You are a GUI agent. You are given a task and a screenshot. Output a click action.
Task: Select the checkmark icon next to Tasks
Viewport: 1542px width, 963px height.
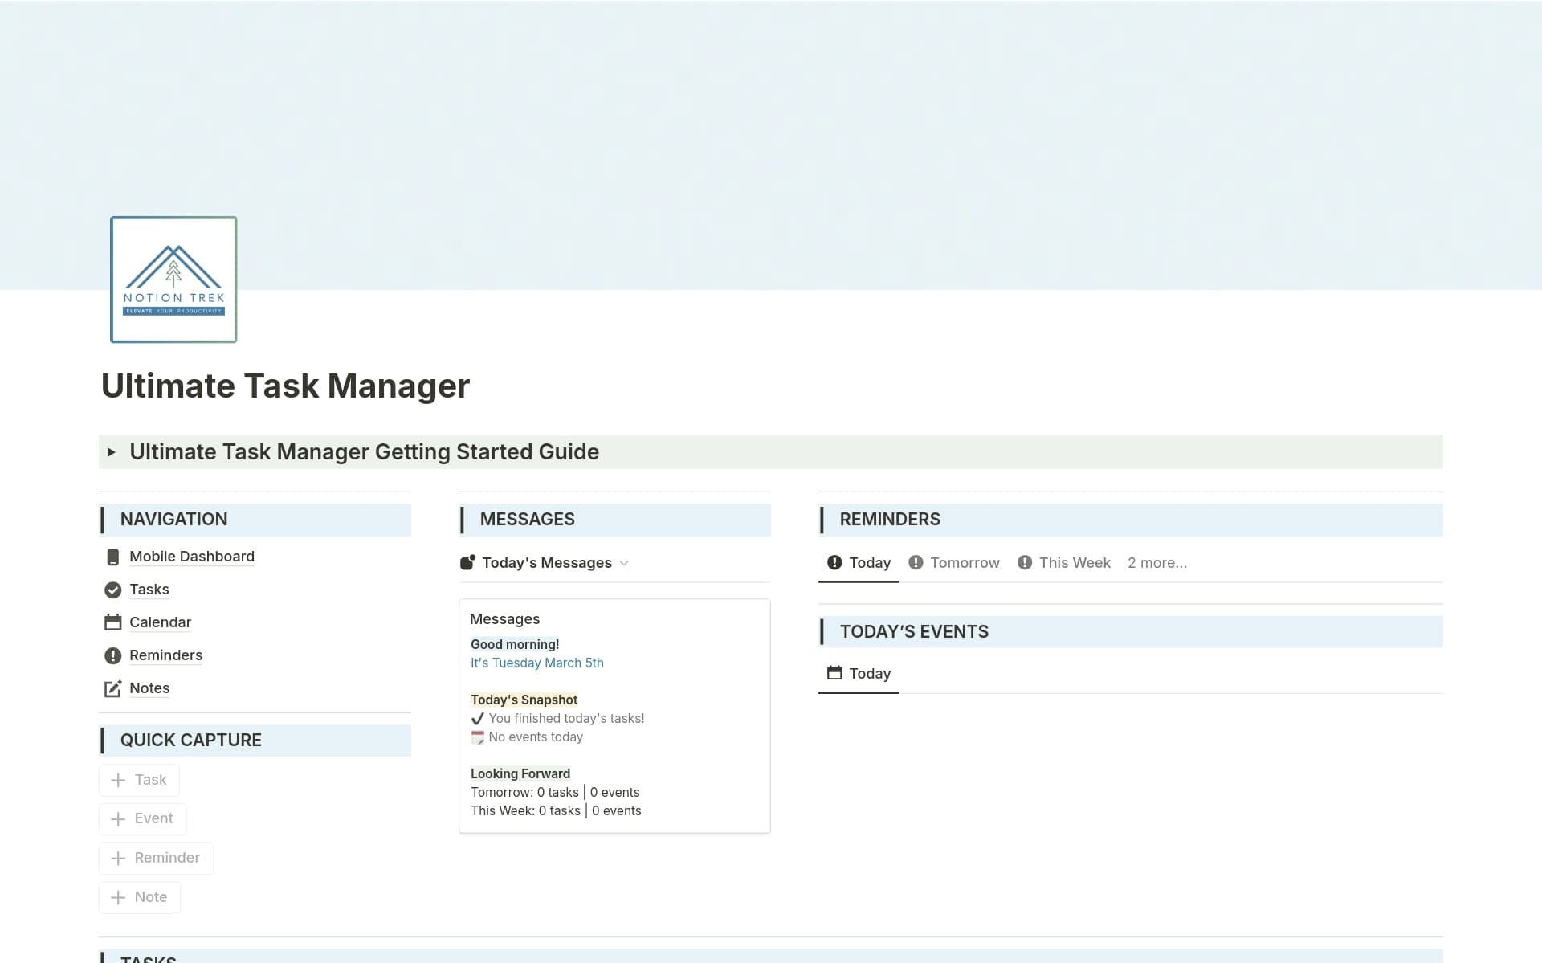point(112,590)
